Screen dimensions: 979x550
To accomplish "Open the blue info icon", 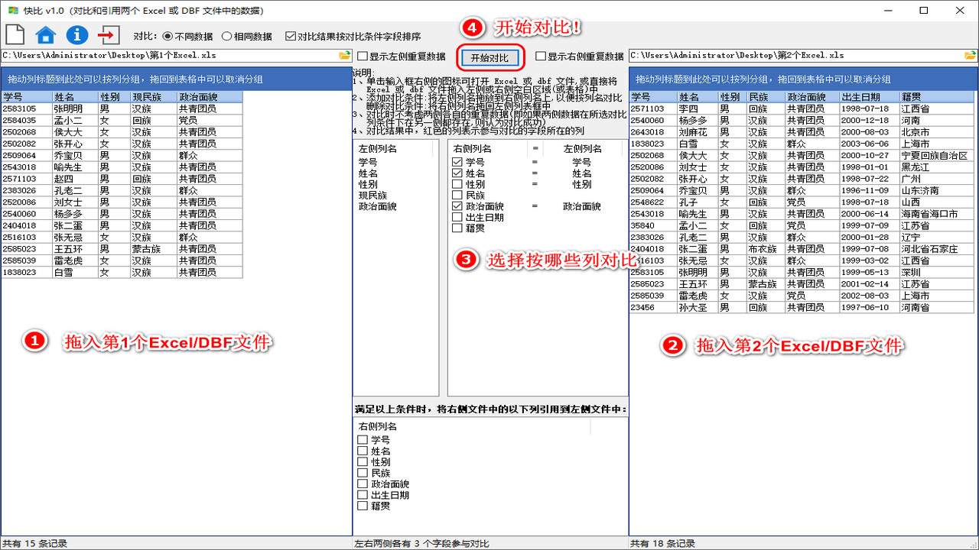I will [x=77, y=35].
